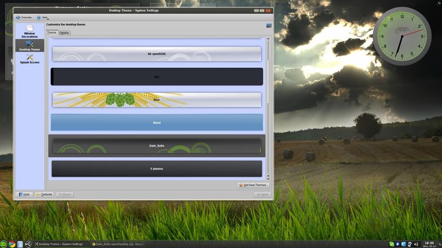Open the openSUSE application launcher menu
Screen dimensions: 442x248
point(3,244)
